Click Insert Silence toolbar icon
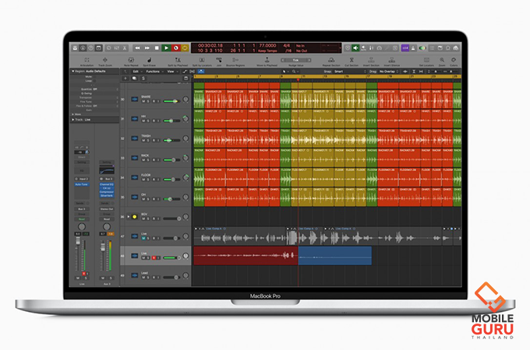The image size is (530, 350). (x=392, y=60)
